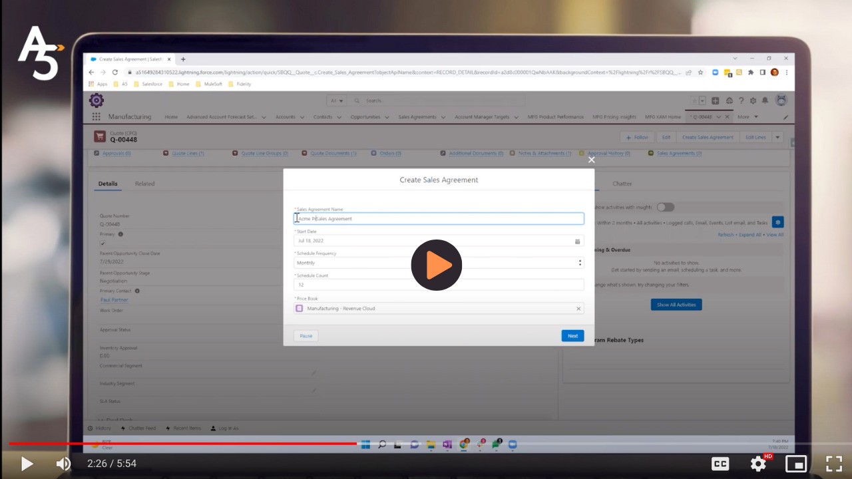Viewport: 852px width, 479px height.
Task: Expand the Opportunities nav chevron
Action: click(386, 118)
